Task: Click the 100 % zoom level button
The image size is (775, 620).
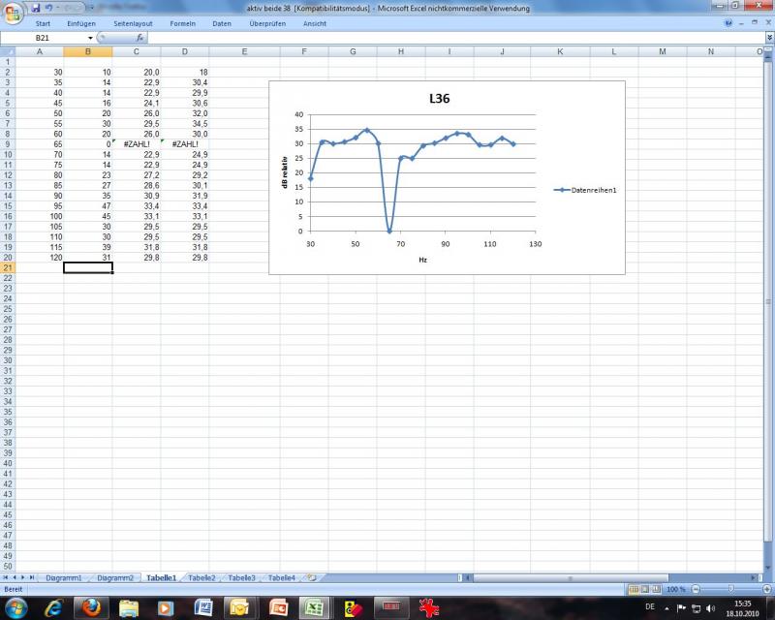Action: click(677, 589)
